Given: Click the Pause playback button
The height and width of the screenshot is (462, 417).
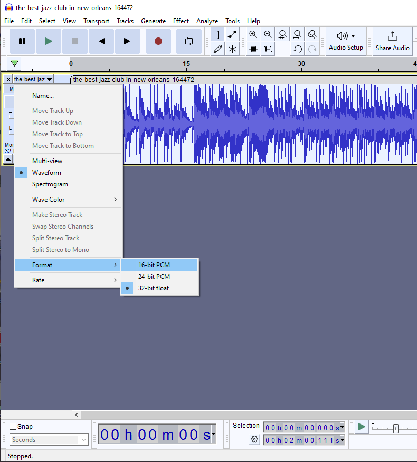Looking at the screenshot, I should [x=22, y=41].
